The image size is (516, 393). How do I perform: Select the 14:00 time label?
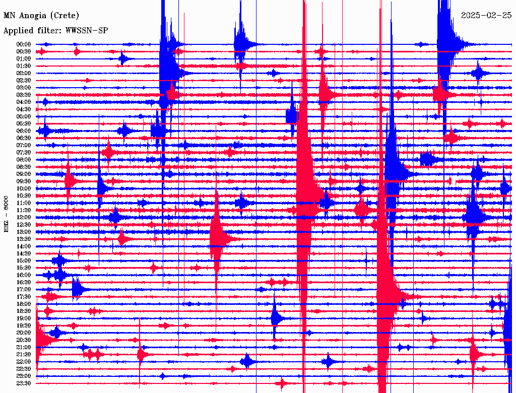23,246
